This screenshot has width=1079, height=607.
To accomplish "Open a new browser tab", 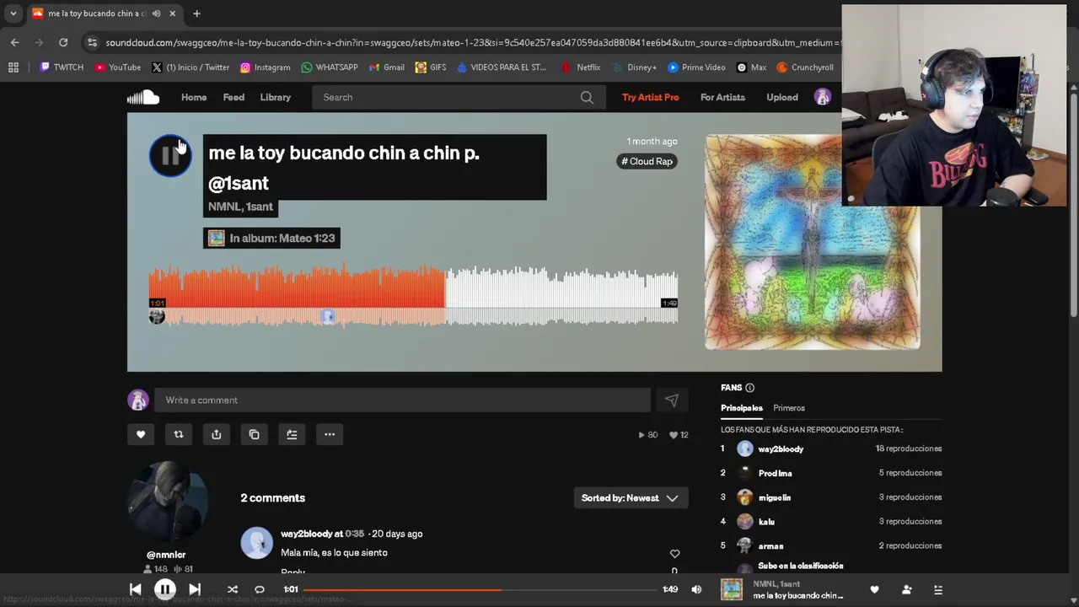I will click(x=196, y=13).
